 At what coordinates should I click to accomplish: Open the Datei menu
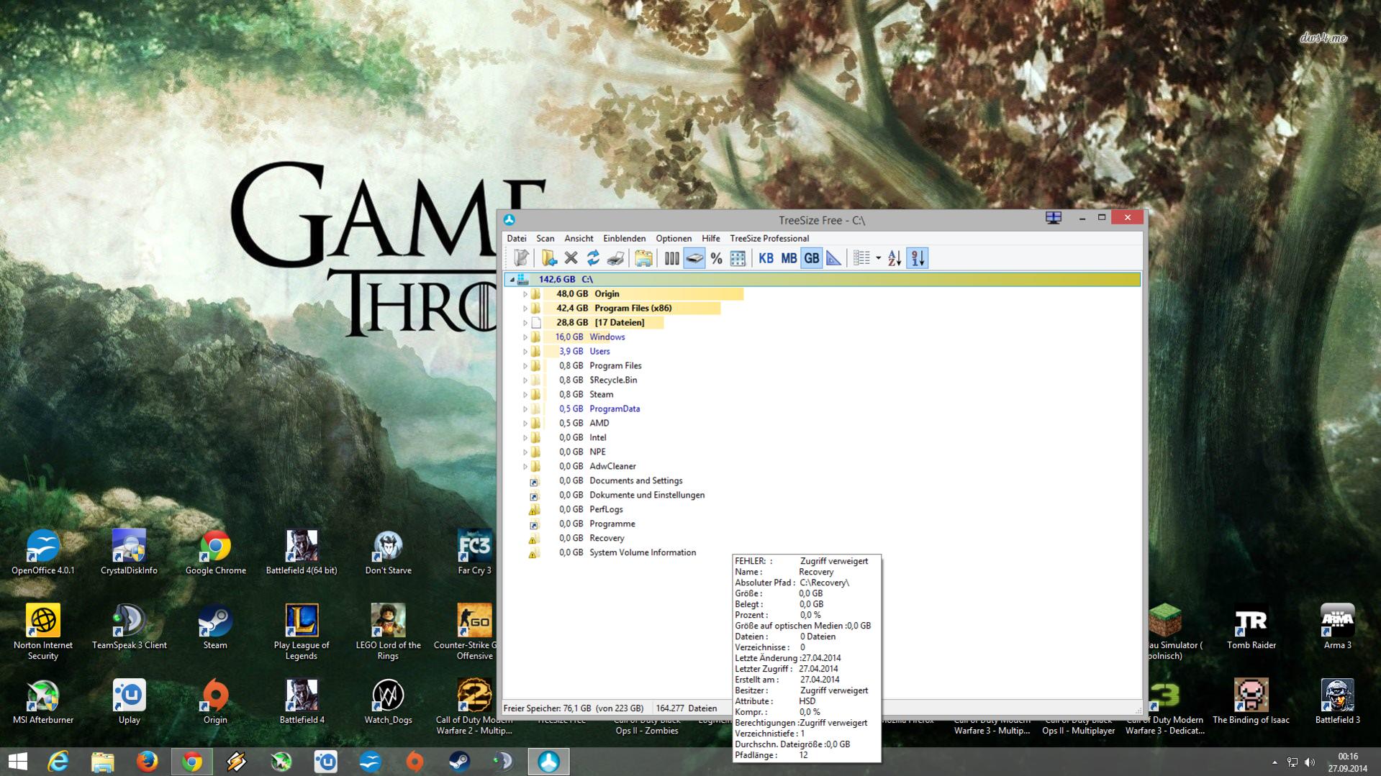(x=517, y=239)
